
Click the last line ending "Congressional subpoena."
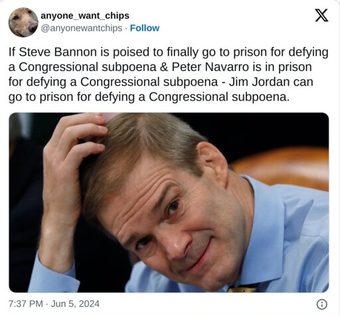(x=149, y=97)
